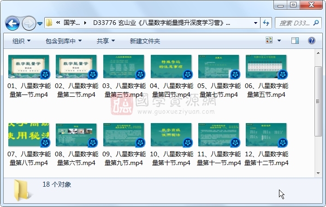Image resolution: width=326 pixels, height=207 pixels.
Task: Minimize the Explorer window
Action: [281, 5]
